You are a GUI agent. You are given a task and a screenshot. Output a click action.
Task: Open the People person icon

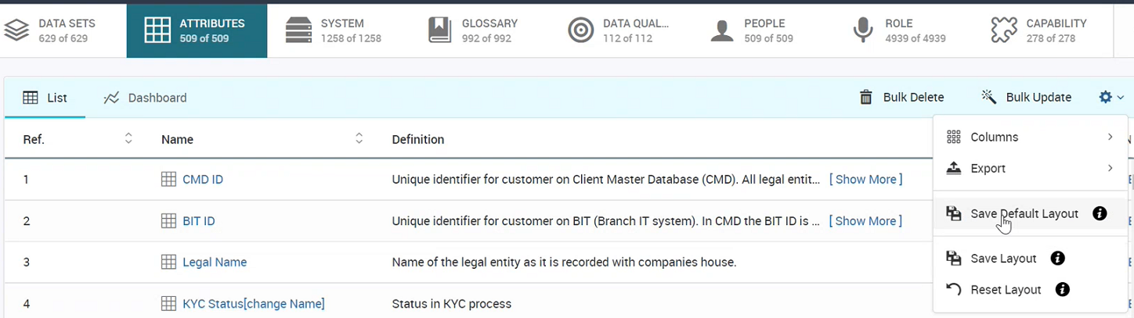[721, 30]
